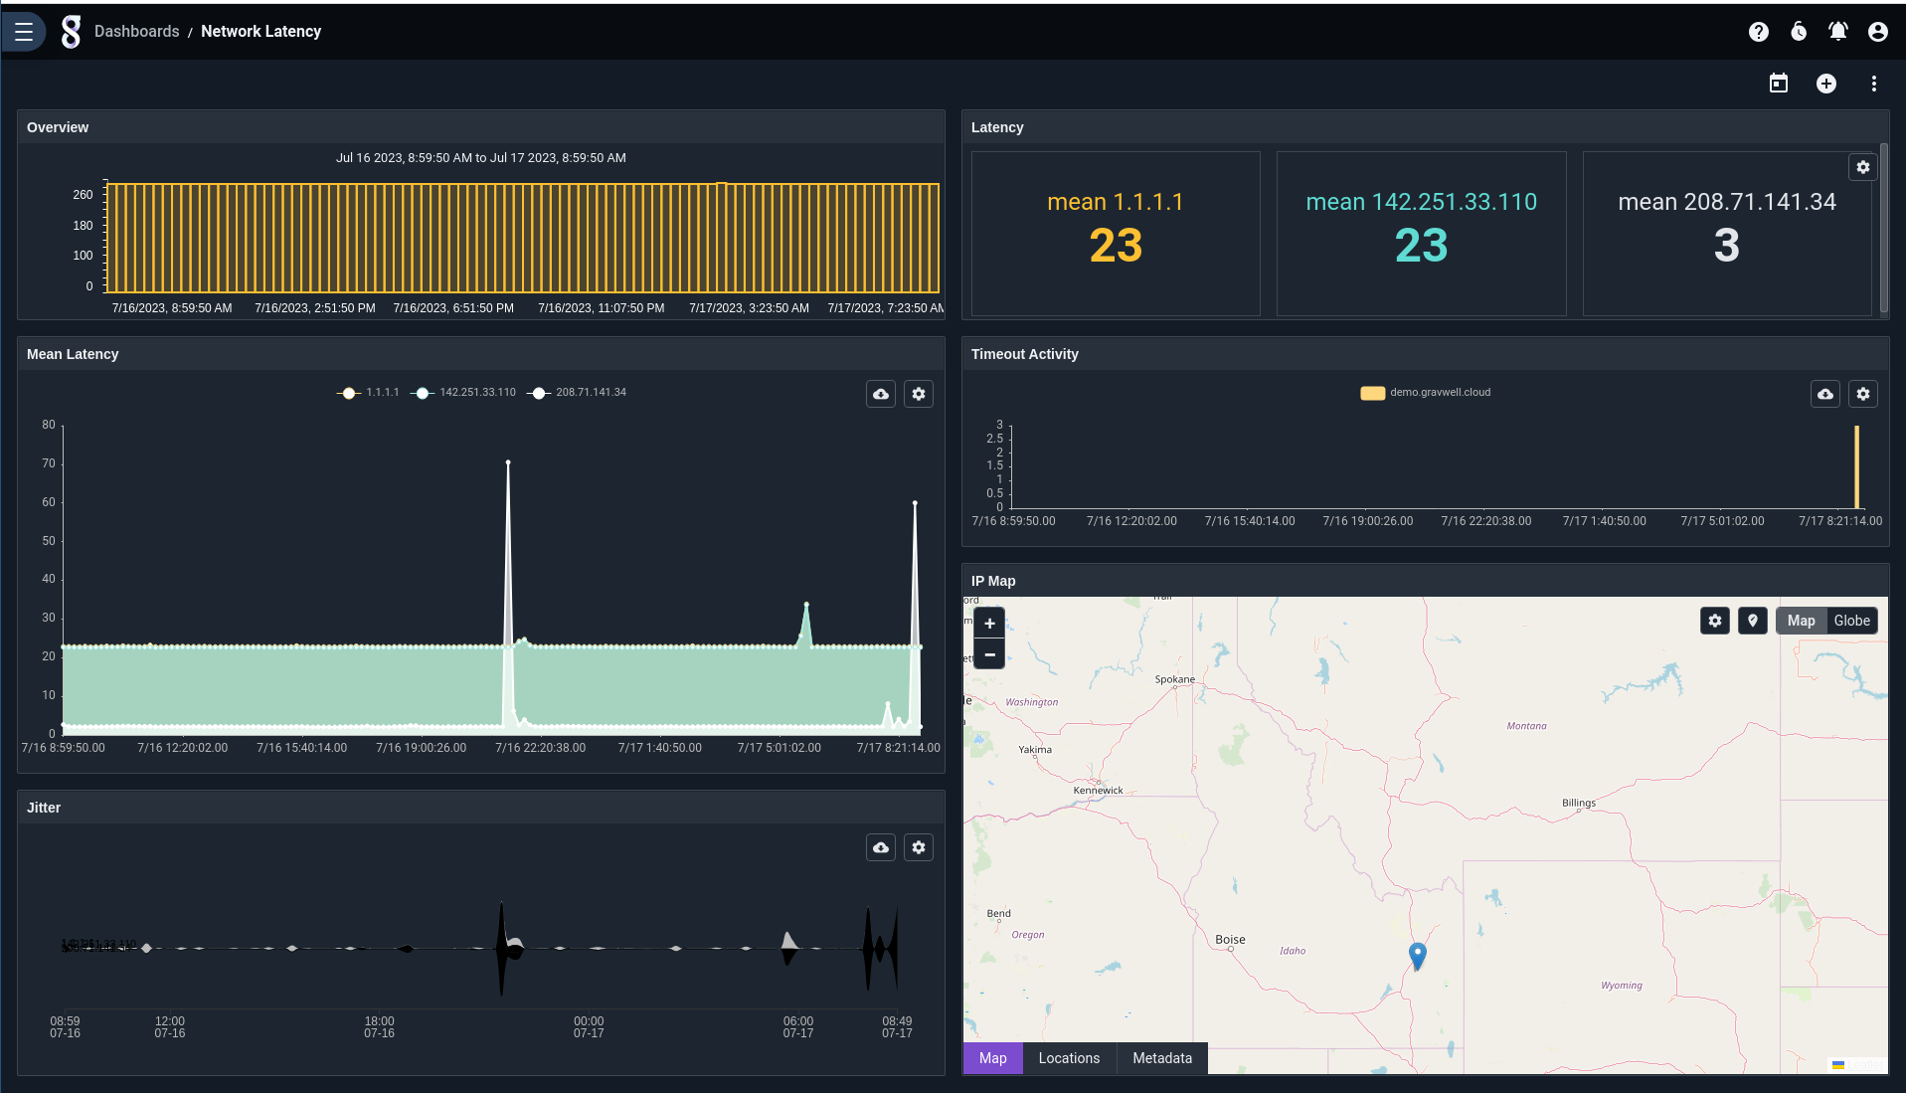Open Jitter chart settings gear
Screen dimensions: 1906x1093
pyautogui.click(x=918, y=847)
